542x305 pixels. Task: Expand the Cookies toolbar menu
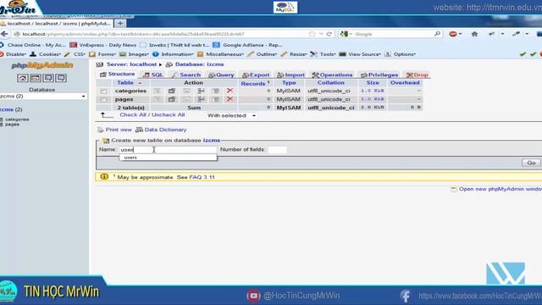click(x=46, y=54)
